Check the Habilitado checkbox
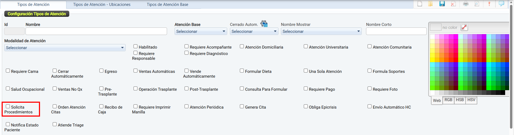This screenshot has width=514, height=135. (x=136, y=46)
